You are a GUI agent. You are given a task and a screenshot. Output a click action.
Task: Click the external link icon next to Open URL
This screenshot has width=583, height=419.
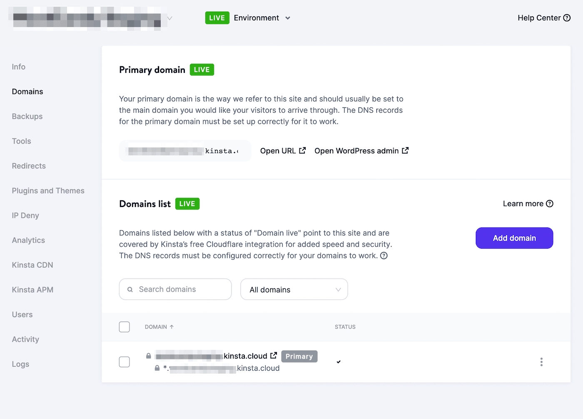[302, 150]
